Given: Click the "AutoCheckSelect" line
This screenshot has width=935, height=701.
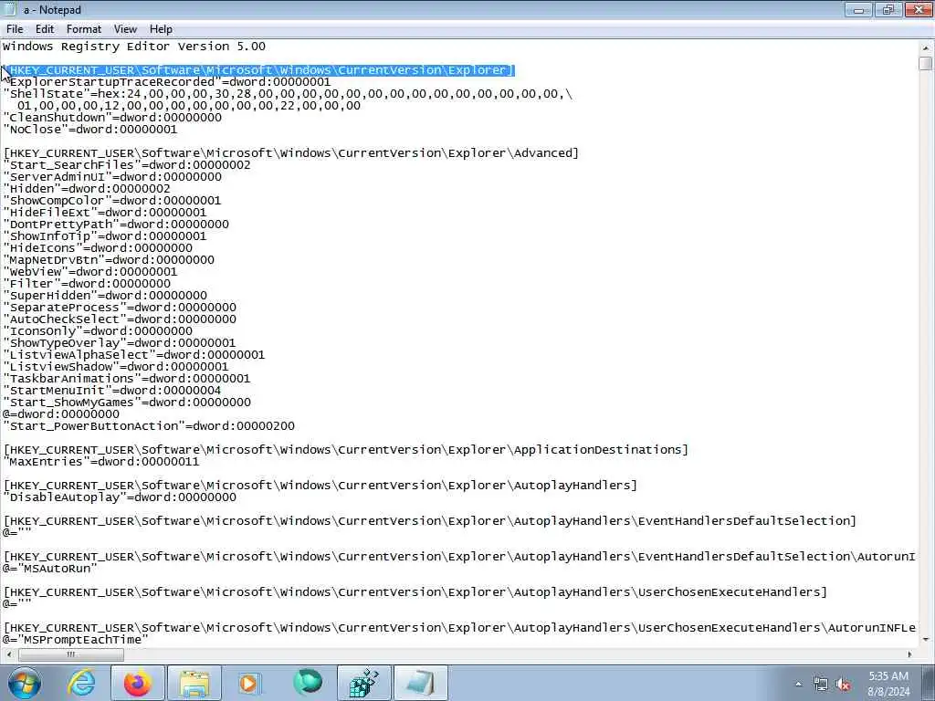Looking at the screenshot, I should pyautogui.click(x=120, y=319).
